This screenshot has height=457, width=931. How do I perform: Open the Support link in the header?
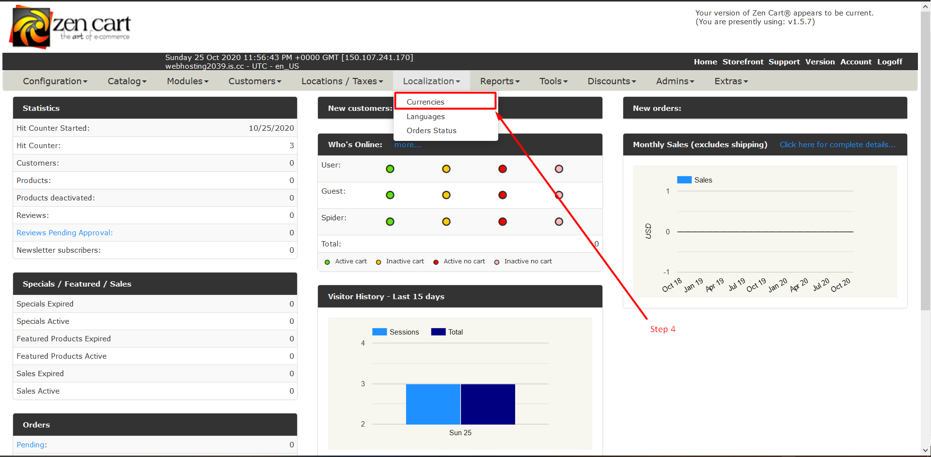click(784, 62)
